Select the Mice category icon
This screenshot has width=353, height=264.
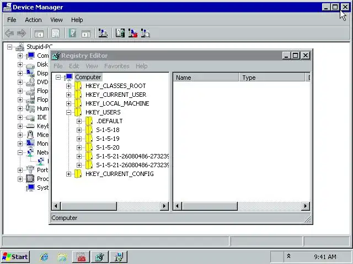pyautogui.click(x=30, y=135)
